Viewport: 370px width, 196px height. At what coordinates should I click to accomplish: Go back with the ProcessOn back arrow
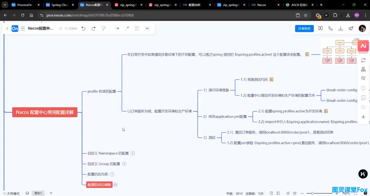pyautogui.click(x=7, y=29)
